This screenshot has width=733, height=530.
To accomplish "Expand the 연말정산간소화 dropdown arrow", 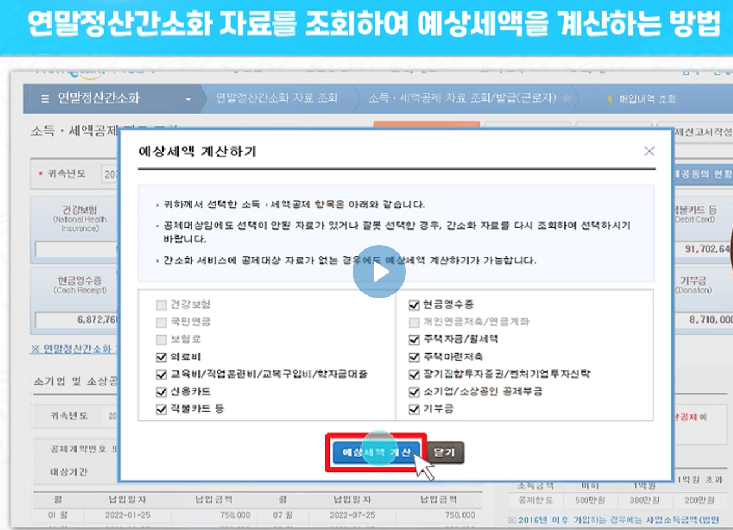I will coord(188,99).
